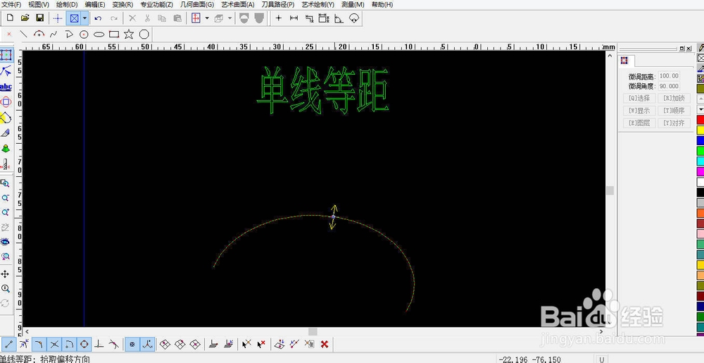Click the New file icon

pos(11,18)
